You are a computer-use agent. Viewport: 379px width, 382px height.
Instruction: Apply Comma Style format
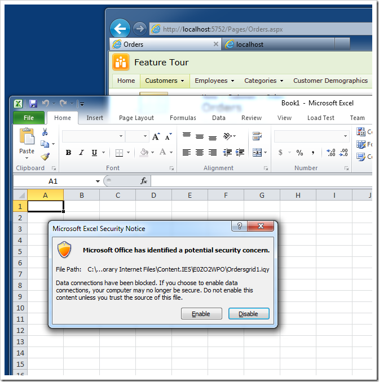coord(313,153)
